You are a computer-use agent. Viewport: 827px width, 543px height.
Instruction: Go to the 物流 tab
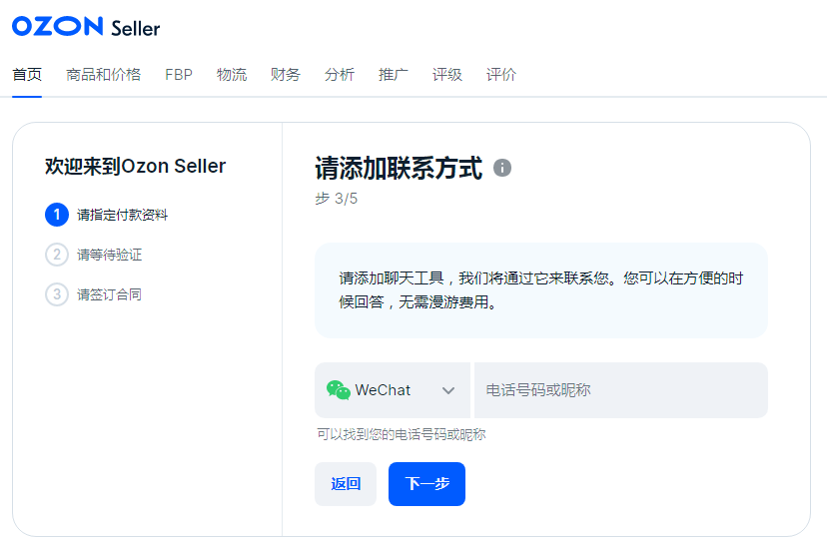[x=232, y=75]
